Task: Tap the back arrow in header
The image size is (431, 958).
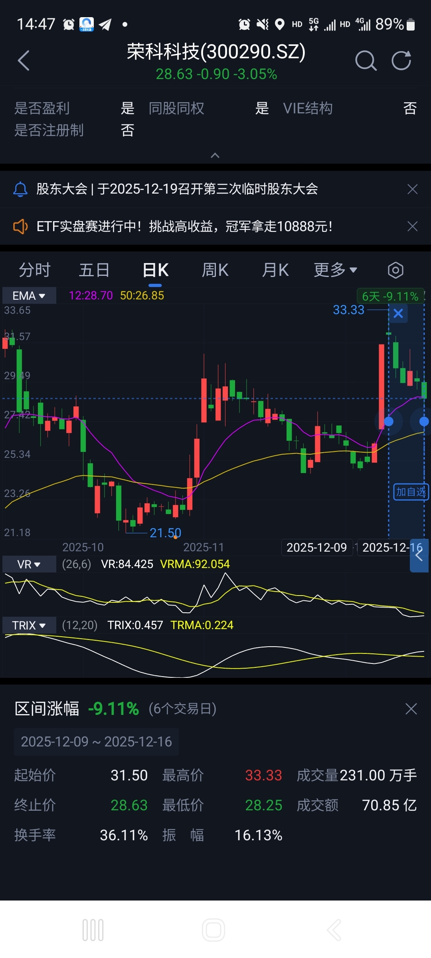Action: [x=24, y=61]
